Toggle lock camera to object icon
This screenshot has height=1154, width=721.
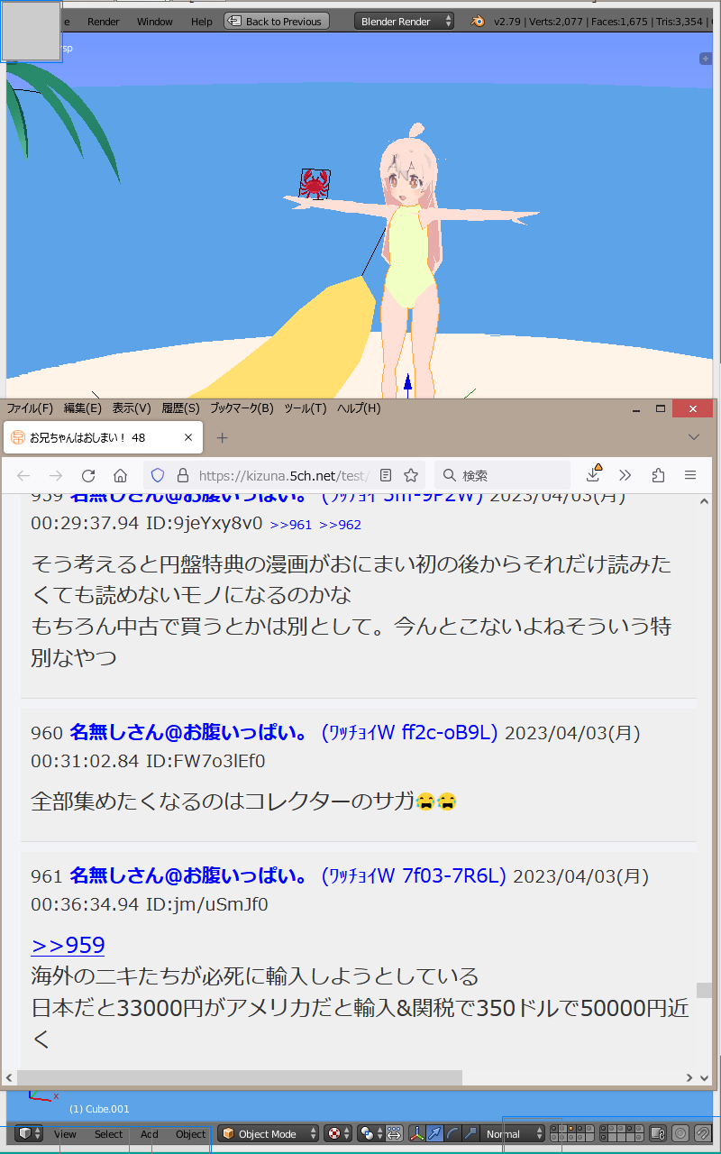tap(659, 1133)
